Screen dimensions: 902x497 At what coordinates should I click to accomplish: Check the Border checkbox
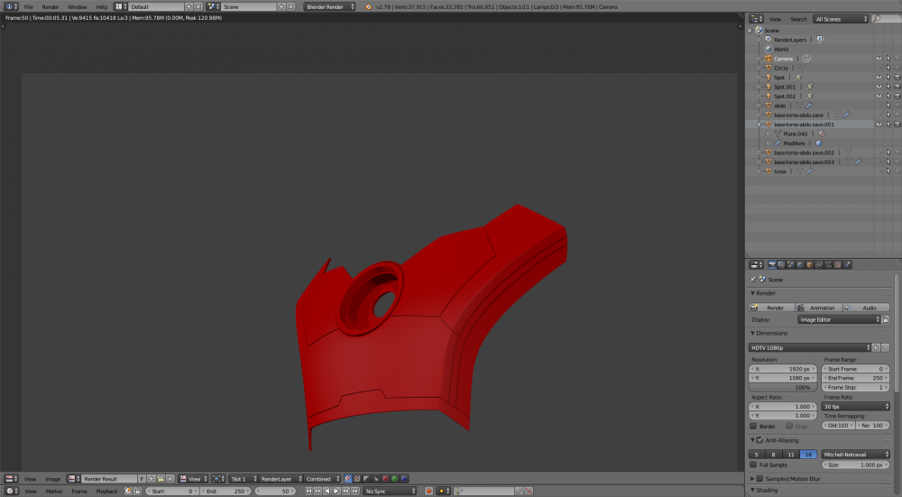pyautogui.click(x=754, y=426)
